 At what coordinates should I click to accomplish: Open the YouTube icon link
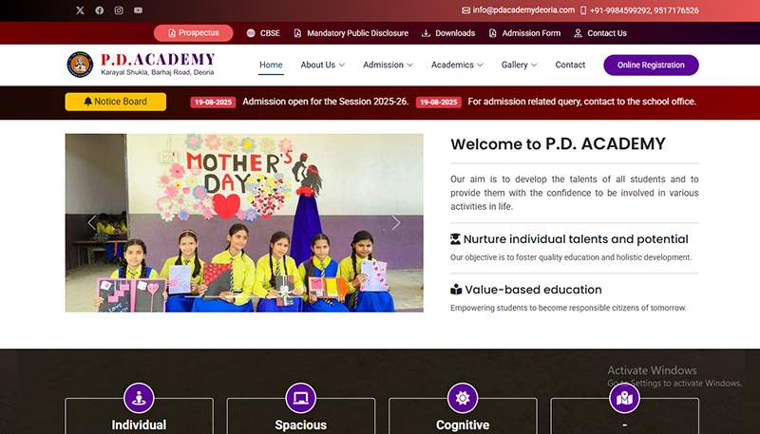[139, 10]
